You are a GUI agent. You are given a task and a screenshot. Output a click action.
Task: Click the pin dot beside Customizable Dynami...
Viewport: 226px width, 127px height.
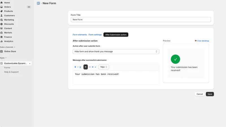pos(30,63)
